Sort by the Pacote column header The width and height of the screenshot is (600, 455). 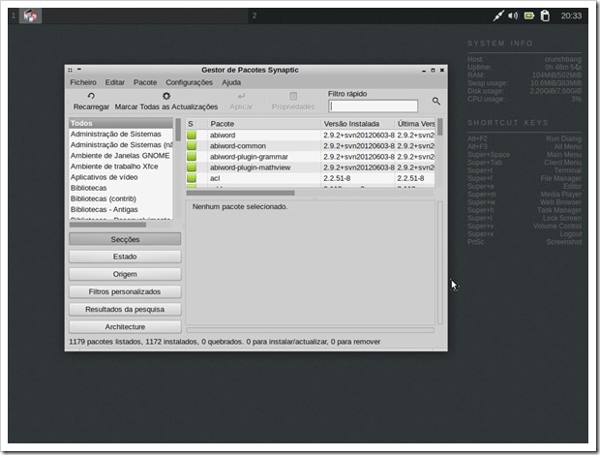pos(264,124)
